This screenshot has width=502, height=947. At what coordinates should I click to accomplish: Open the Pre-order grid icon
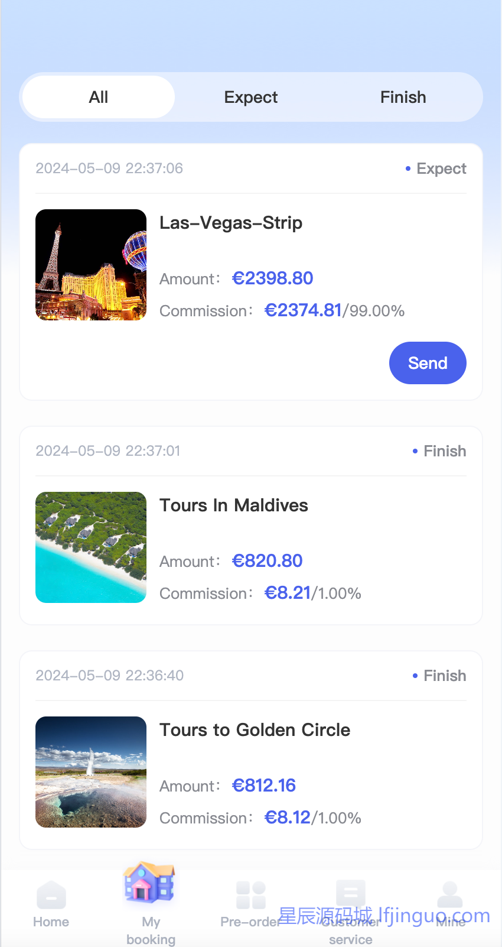click(251, 895)
